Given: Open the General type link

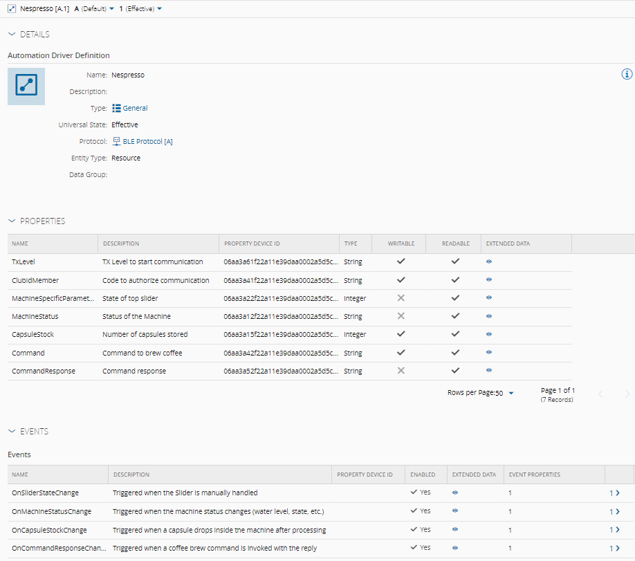Looking at the screenshot, I should pos(134,109).
